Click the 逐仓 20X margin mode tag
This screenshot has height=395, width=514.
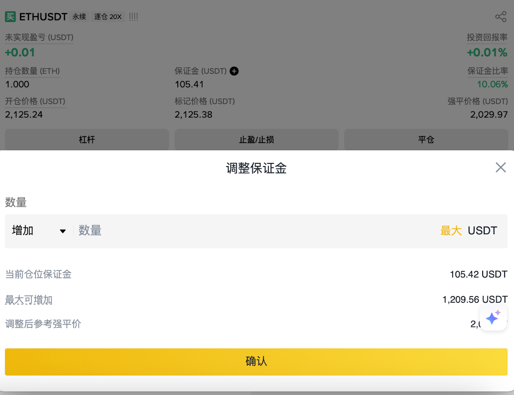(108, 17)
